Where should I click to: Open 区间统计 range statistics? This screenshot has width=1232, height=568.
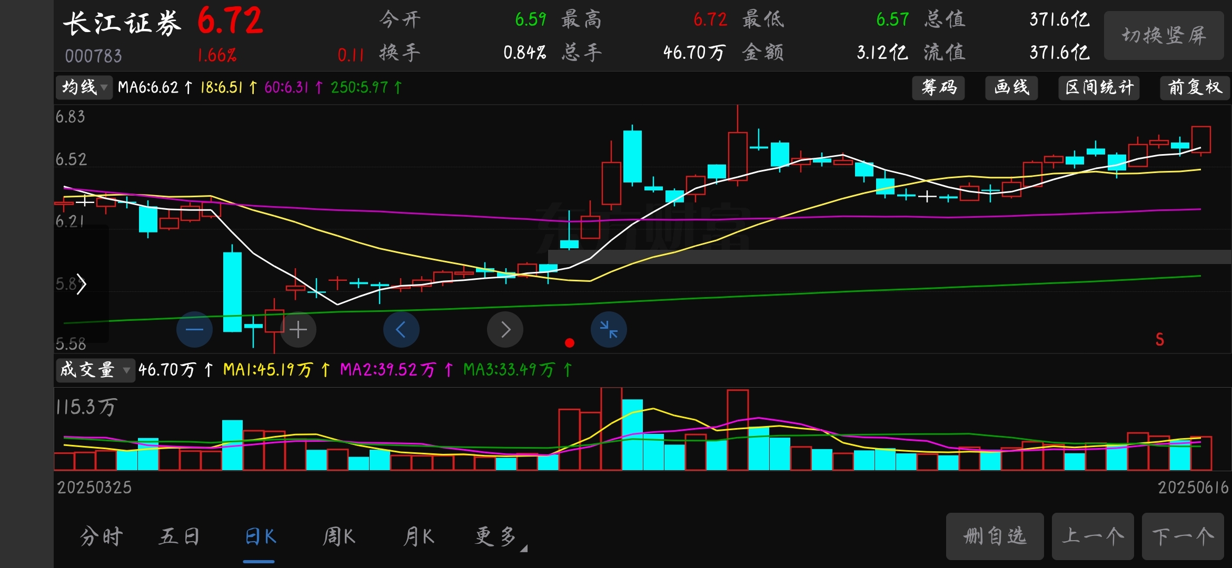[x=1099, y=87]
